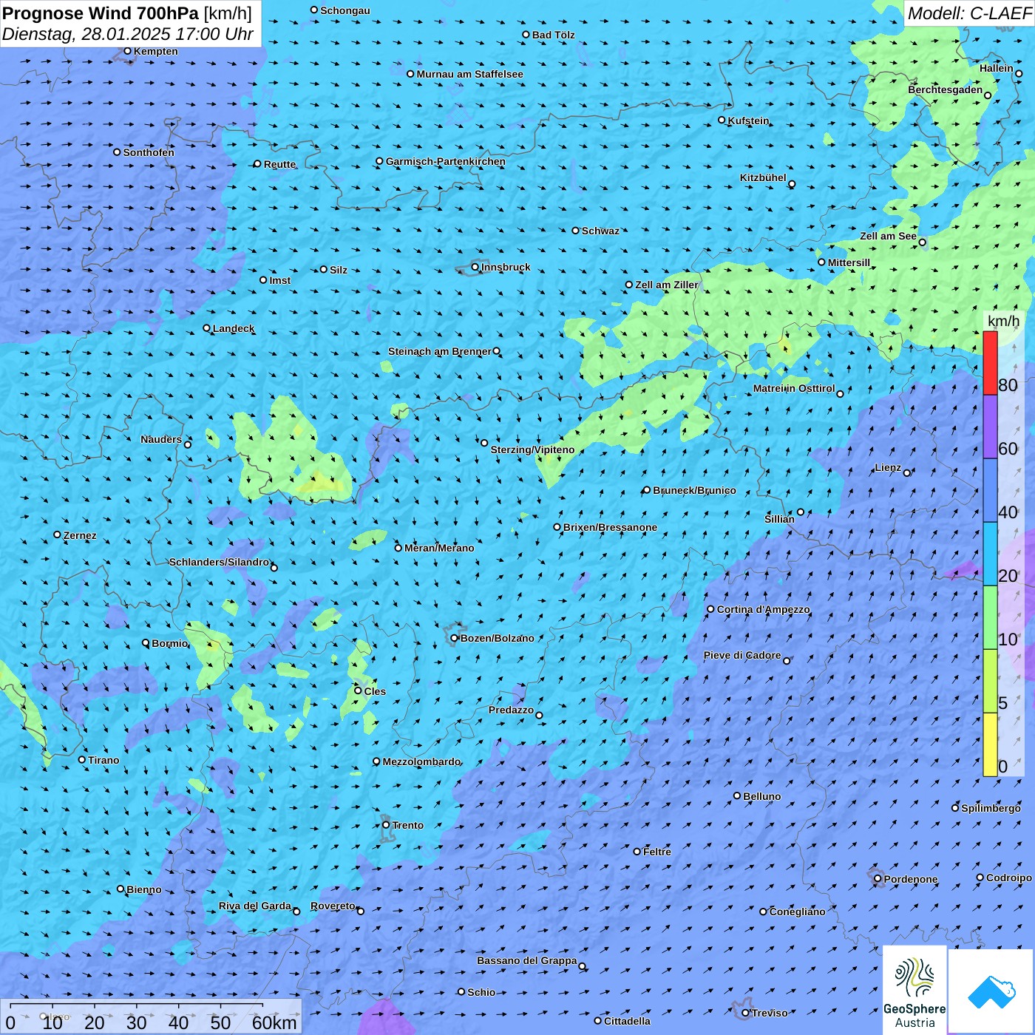This screenshot has height=1035, width=1035.
Task: Click the 'Cittadella' label
Action: tap(627, 1021)
